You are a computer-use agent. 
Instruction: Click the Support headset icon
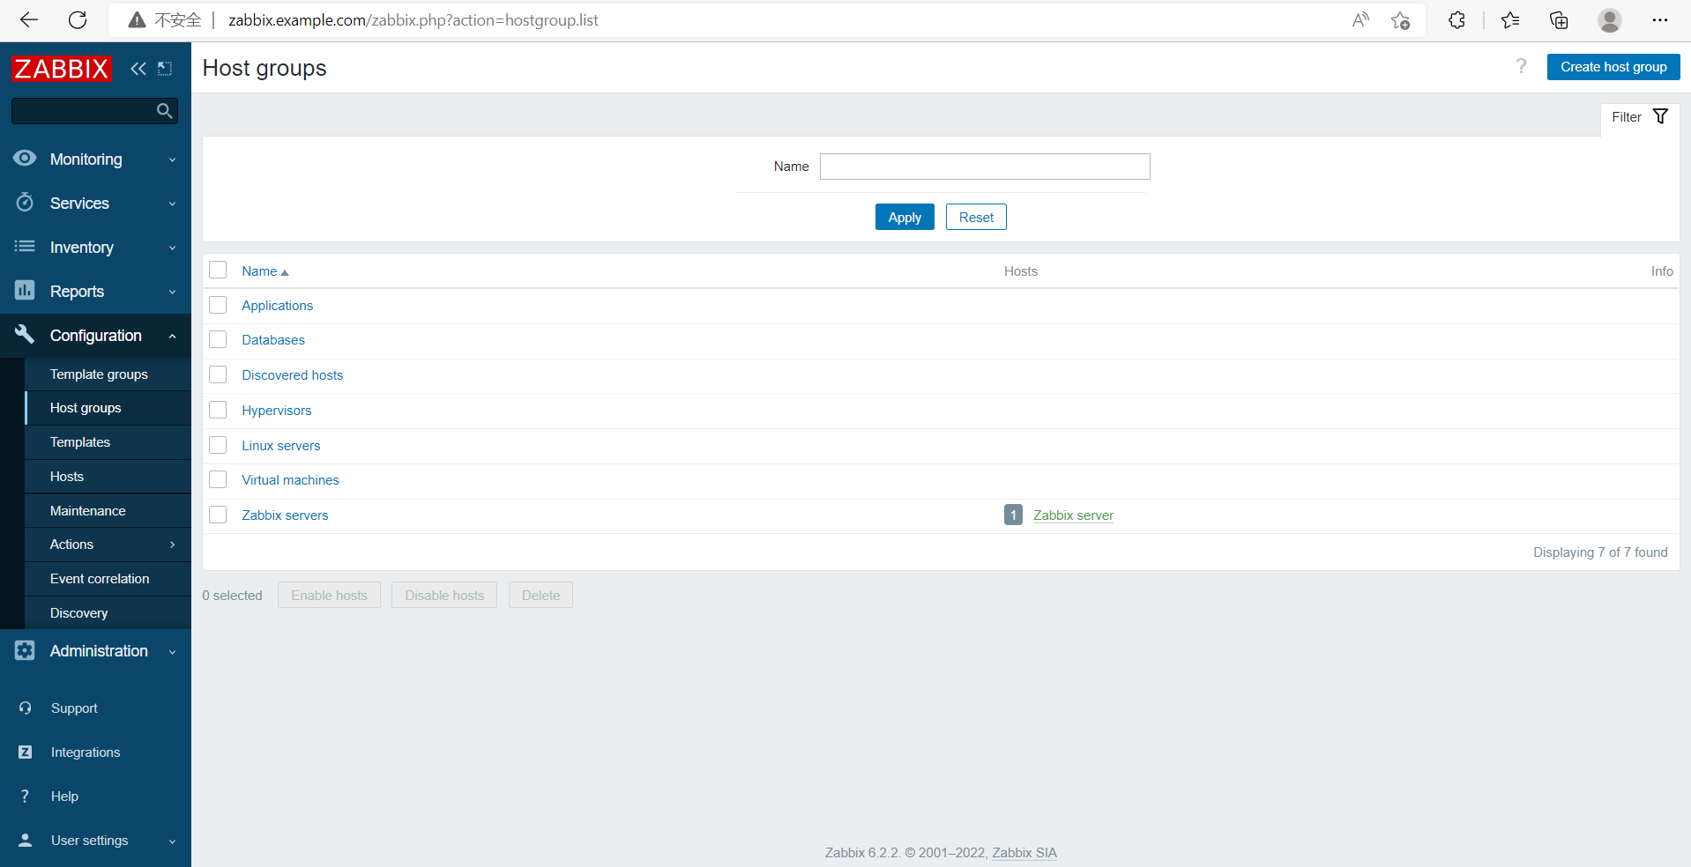point(26,708)
